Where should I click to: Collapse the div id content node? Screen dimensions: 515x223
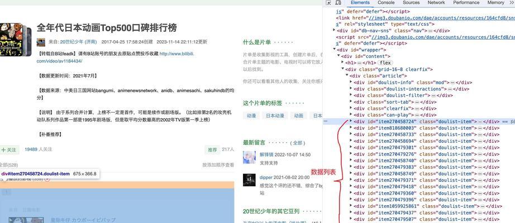pos(338,56)
